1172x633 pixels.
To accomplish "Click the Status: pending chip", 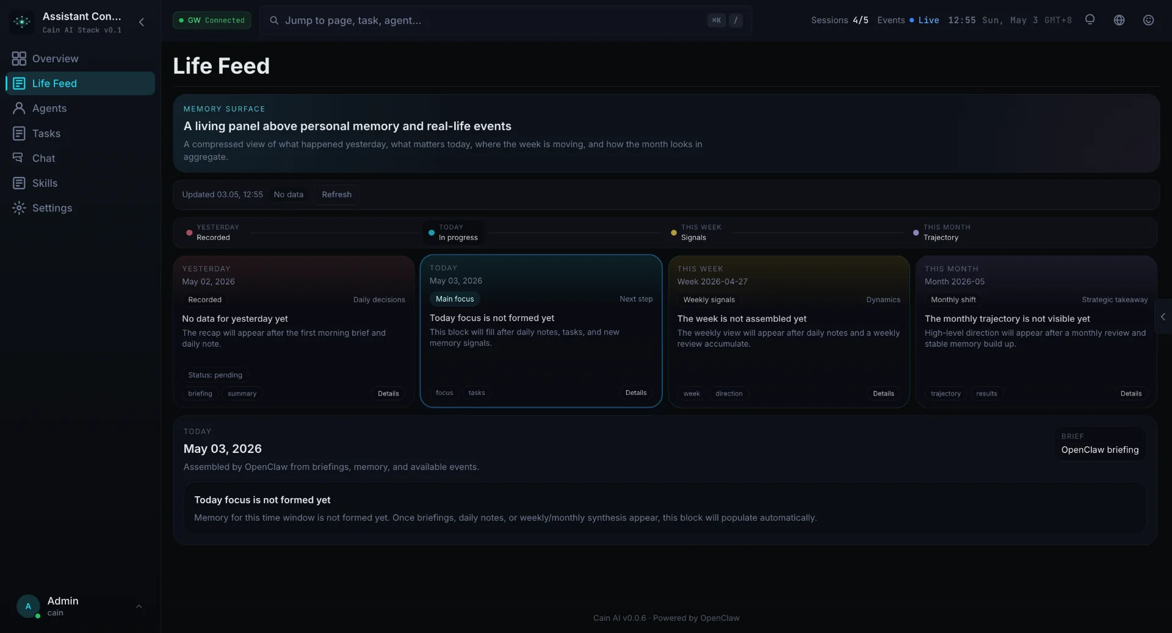I will [x=215, y=375].
